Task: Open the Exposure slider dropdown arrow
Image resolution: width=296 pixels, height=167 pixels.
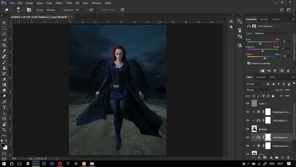Action: pyautogui.click(x=84, y=10)
